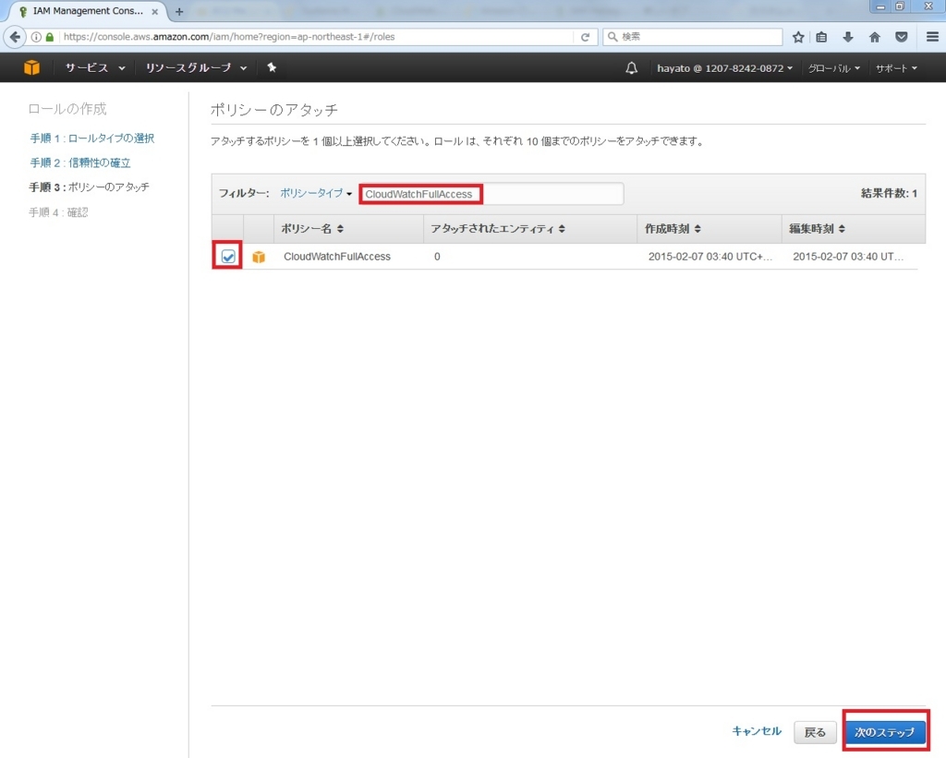Sort by 作成時刻 column
Screen dimensions: 946x758
(673, 229)
